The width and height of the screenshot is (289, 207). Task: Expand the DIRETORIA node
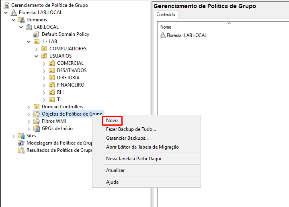[44, 78]
